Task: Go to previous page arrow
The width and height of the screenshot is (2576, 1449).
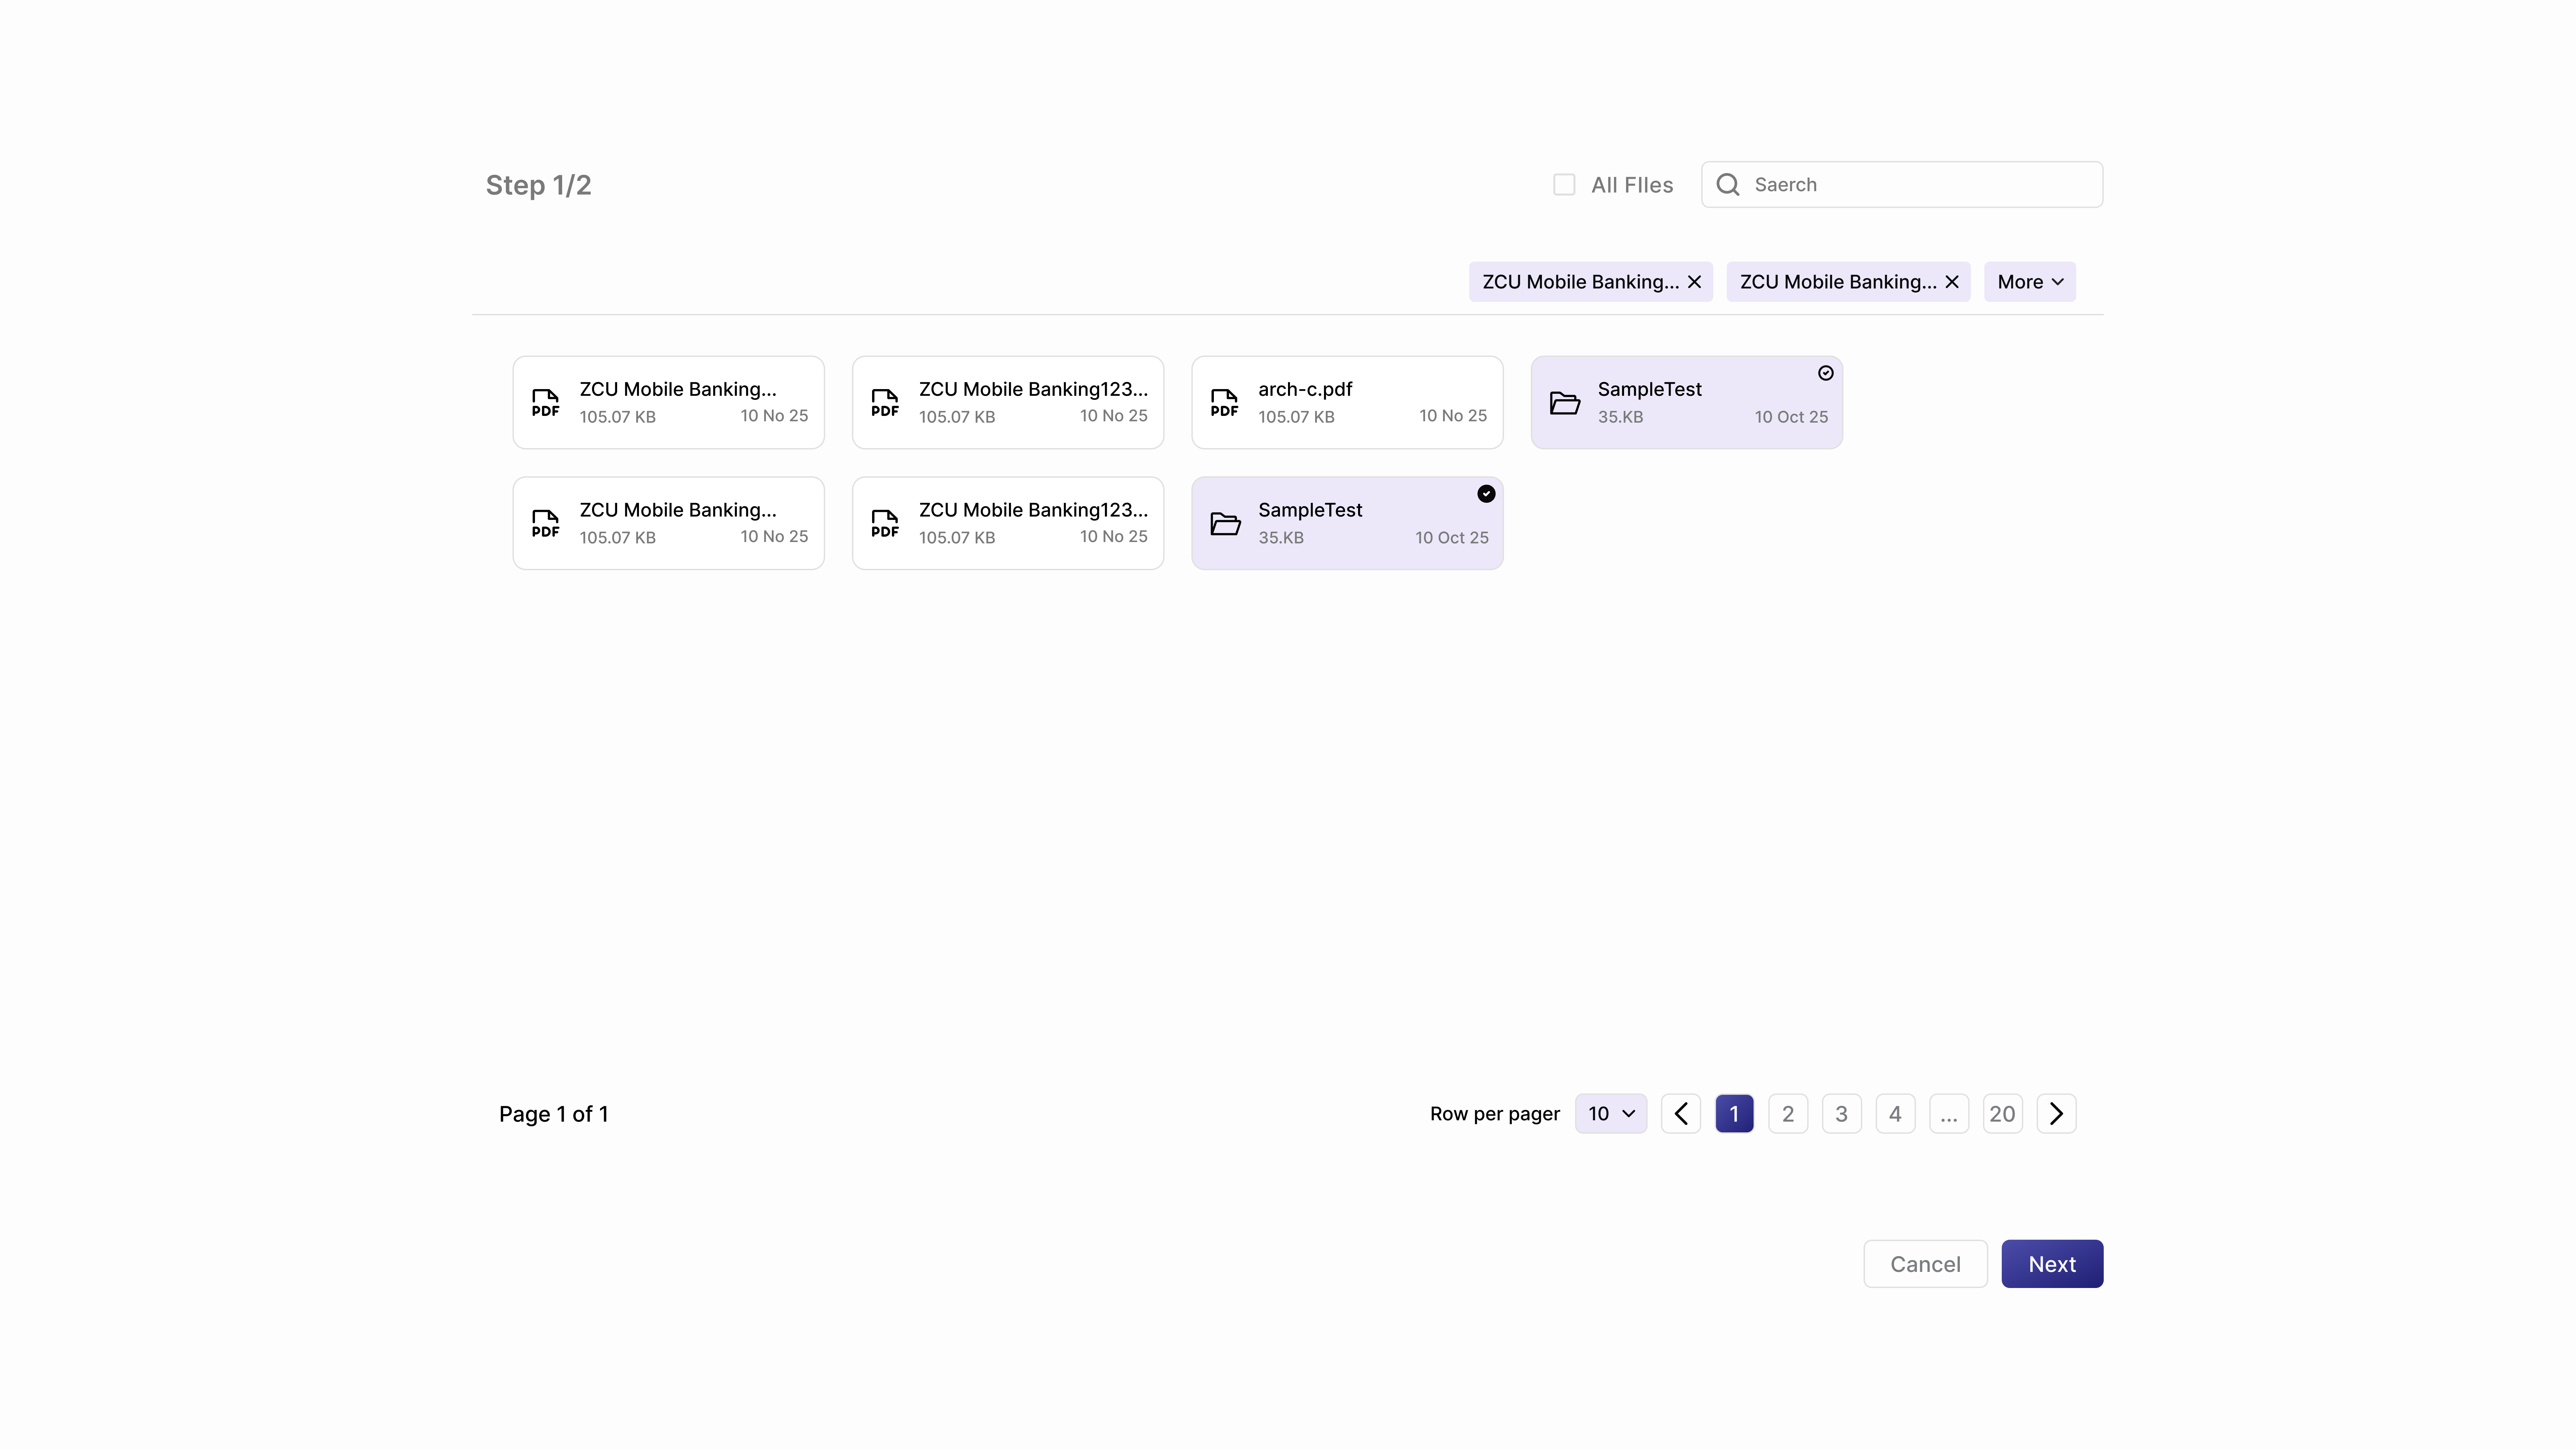Action: [x=1681, y=1114]
